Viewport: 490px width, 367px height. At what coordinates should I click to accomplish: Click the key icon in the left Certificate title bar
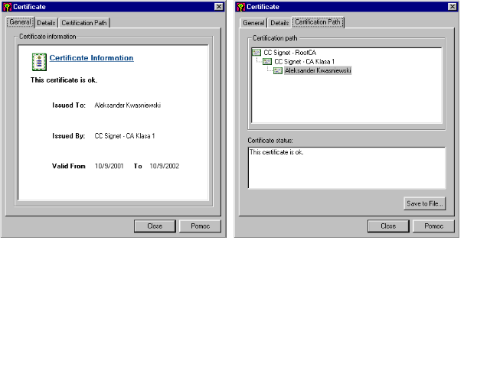point(7,7)
